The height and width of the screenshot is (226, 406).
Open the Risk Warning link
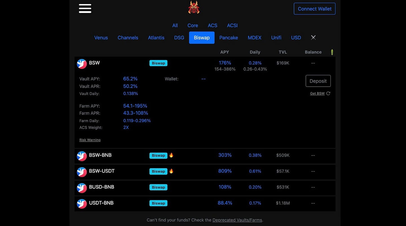pos(90,140)
